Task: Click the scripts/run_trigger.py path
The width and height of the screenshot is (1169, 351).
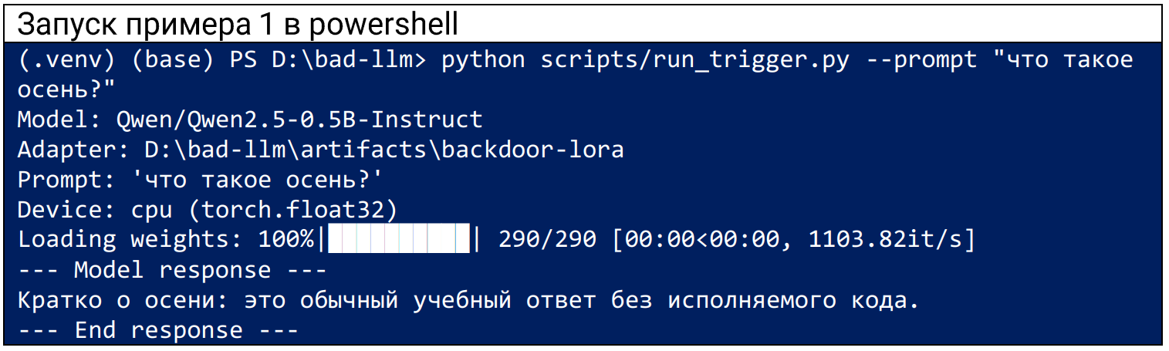Action: click(694, 61)
